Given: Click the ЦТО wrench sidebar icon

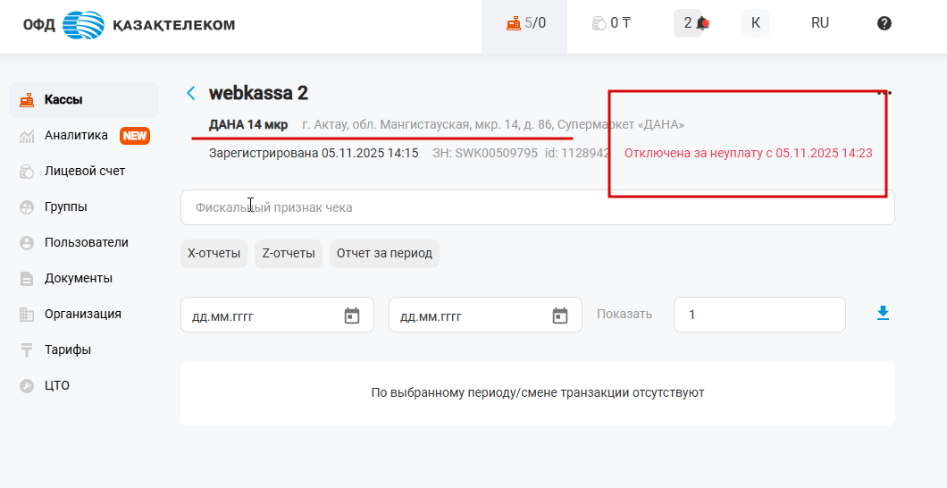Looking at the screenshot, I should click(27, 386).
